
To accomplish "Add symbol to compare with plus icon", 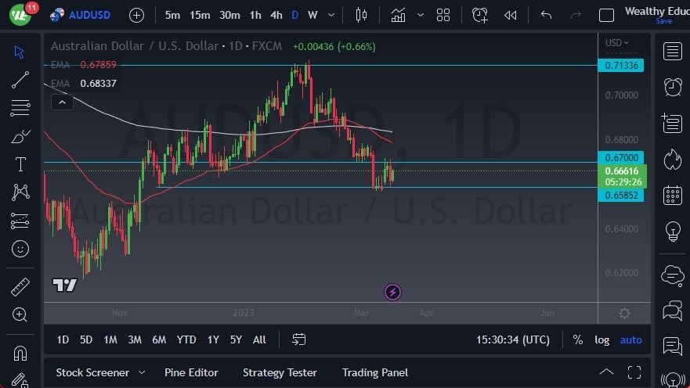I will [x=136, y=16].
